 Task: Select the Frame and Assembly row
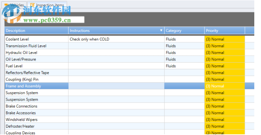coord(129,86)
